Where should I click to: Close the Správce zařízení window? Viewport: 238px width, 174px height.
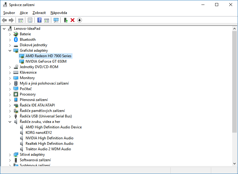tap(231, 5)
